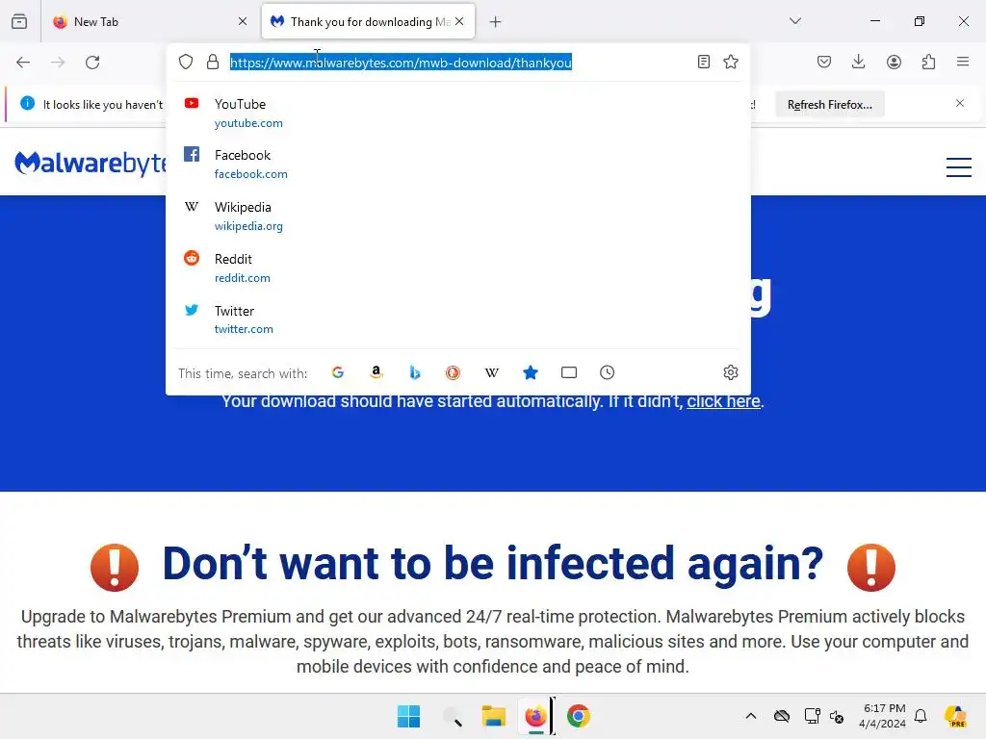986x739 pixels.
Task: Open Windows taskbar search
Action: pyautogui.click(x=453, y=716)
